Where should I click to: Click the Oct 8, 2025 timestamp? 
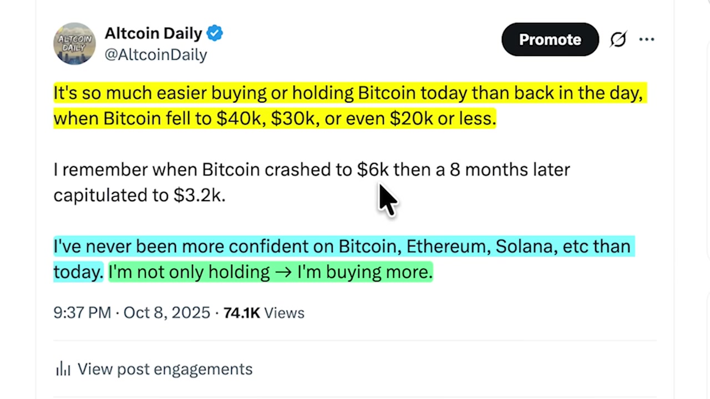166,313
